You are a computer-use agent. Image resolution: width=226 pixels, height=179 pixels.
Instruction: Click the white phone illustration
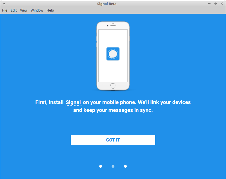point(113,70)
